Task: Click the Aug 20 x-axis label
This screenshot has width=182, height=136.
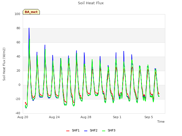Action: tap(23, 117)
